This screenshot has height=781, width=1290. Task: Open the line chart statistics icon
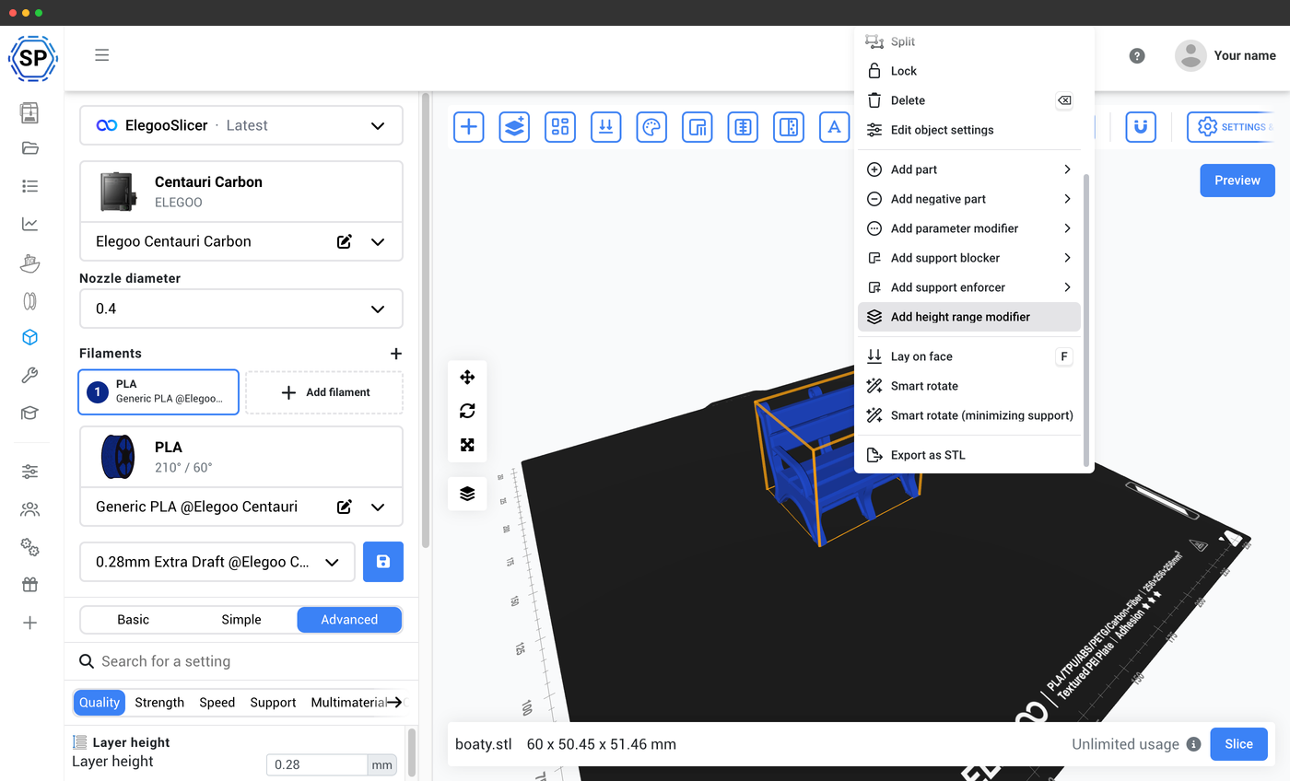click(29, 224)
